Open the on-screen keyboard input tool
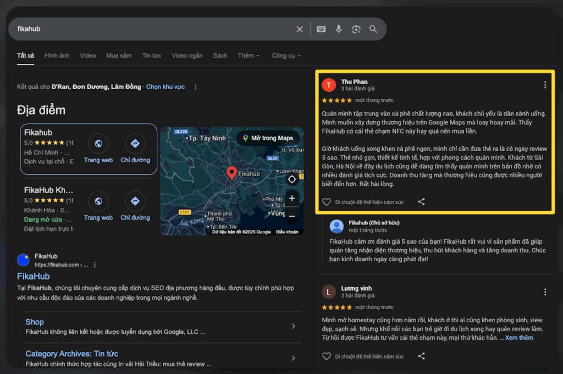Screen dimensions: 563x374 (x=321, y=29)
